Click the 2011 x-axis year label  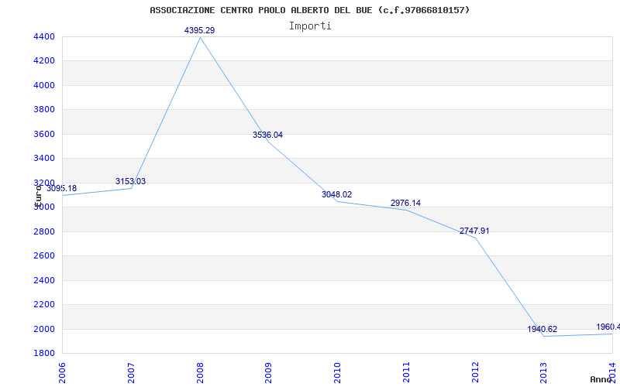[406, 372]
